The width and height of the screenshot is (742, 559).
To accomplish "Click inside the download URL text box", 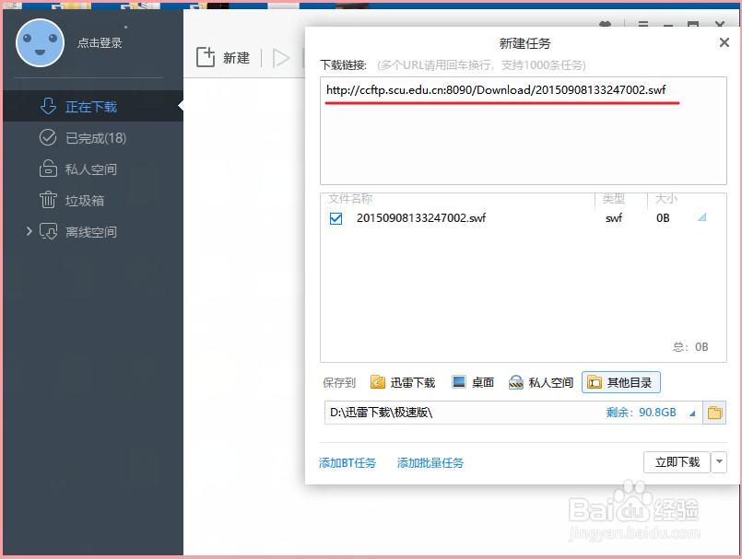I will (523, 131).
